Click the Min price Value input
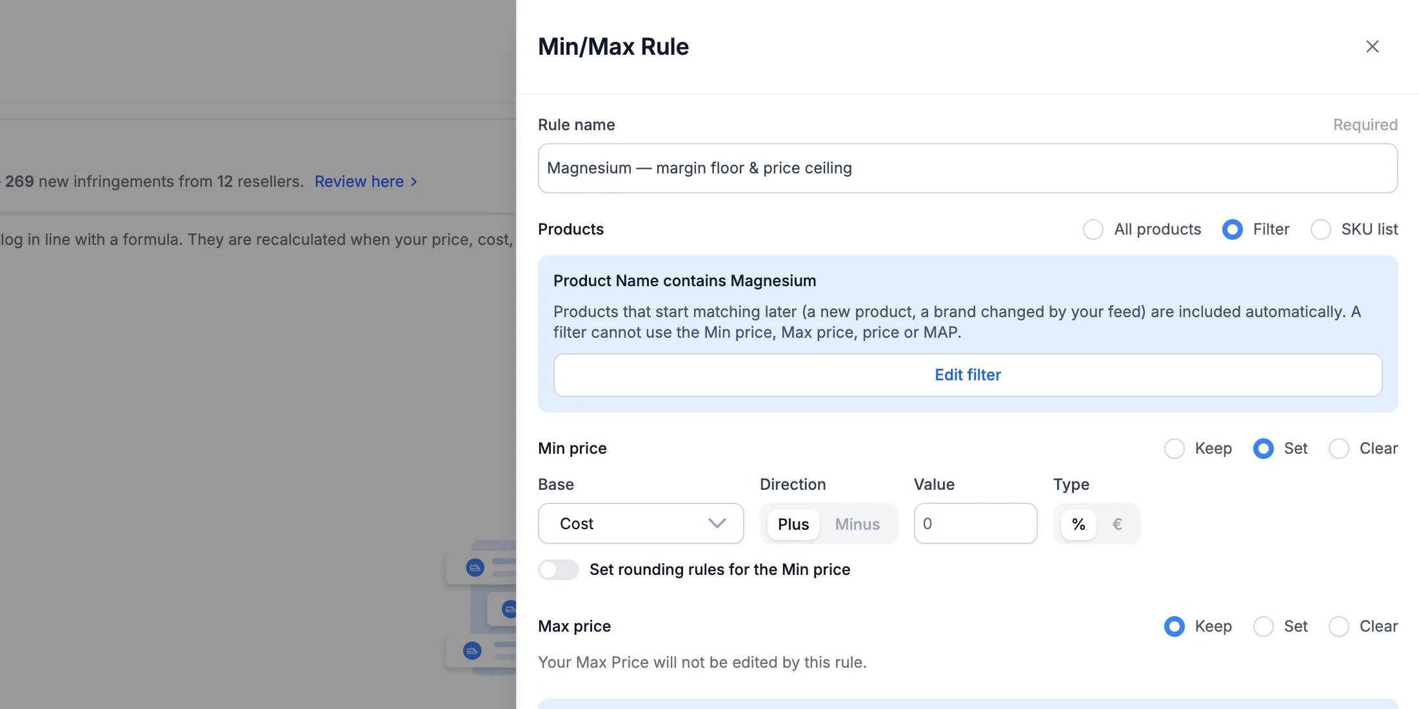The height and width of the screenshot is (709, 1419). [x=975, y=523]
